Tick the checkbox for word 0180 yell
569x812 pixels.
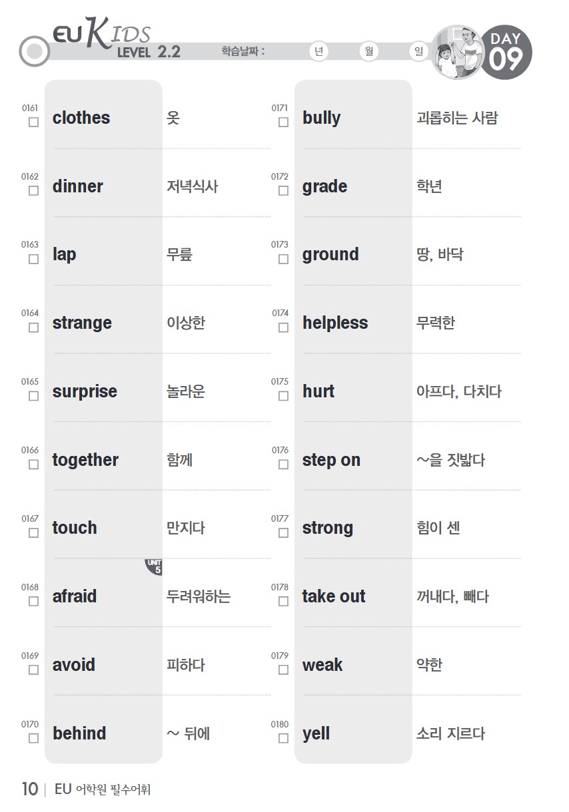(283, 738)
